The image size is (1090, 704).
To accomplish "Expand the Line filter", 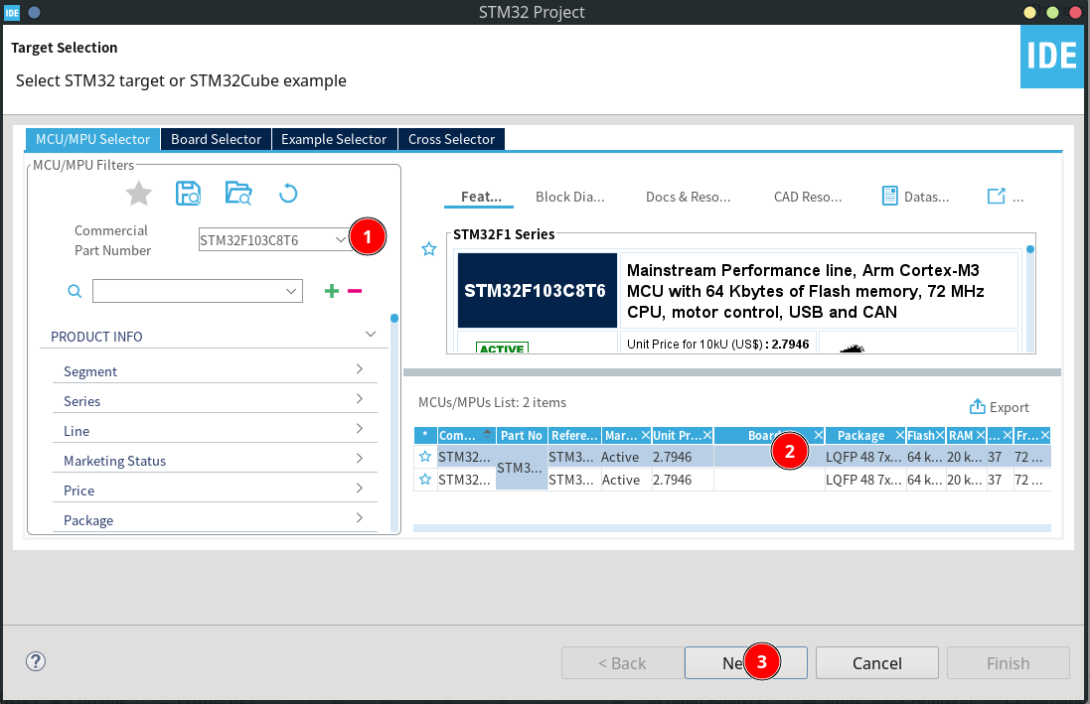I will [360, 429].
